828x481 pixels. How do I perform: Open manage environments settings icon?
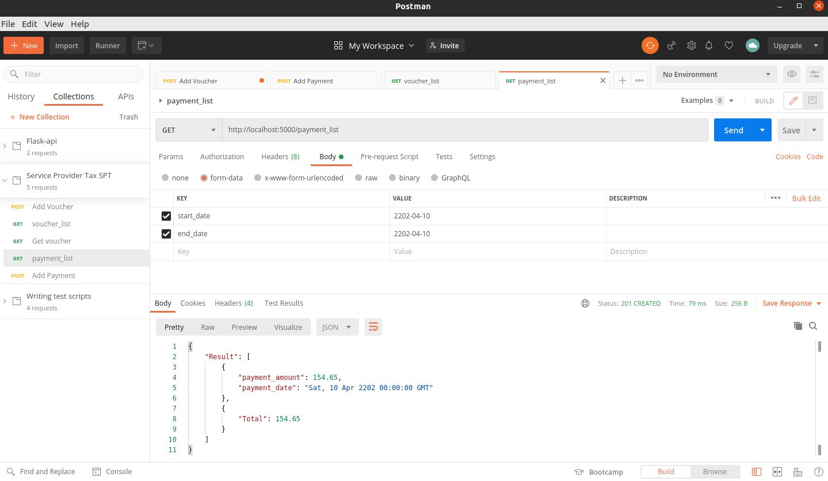click(x=815, y=74)
